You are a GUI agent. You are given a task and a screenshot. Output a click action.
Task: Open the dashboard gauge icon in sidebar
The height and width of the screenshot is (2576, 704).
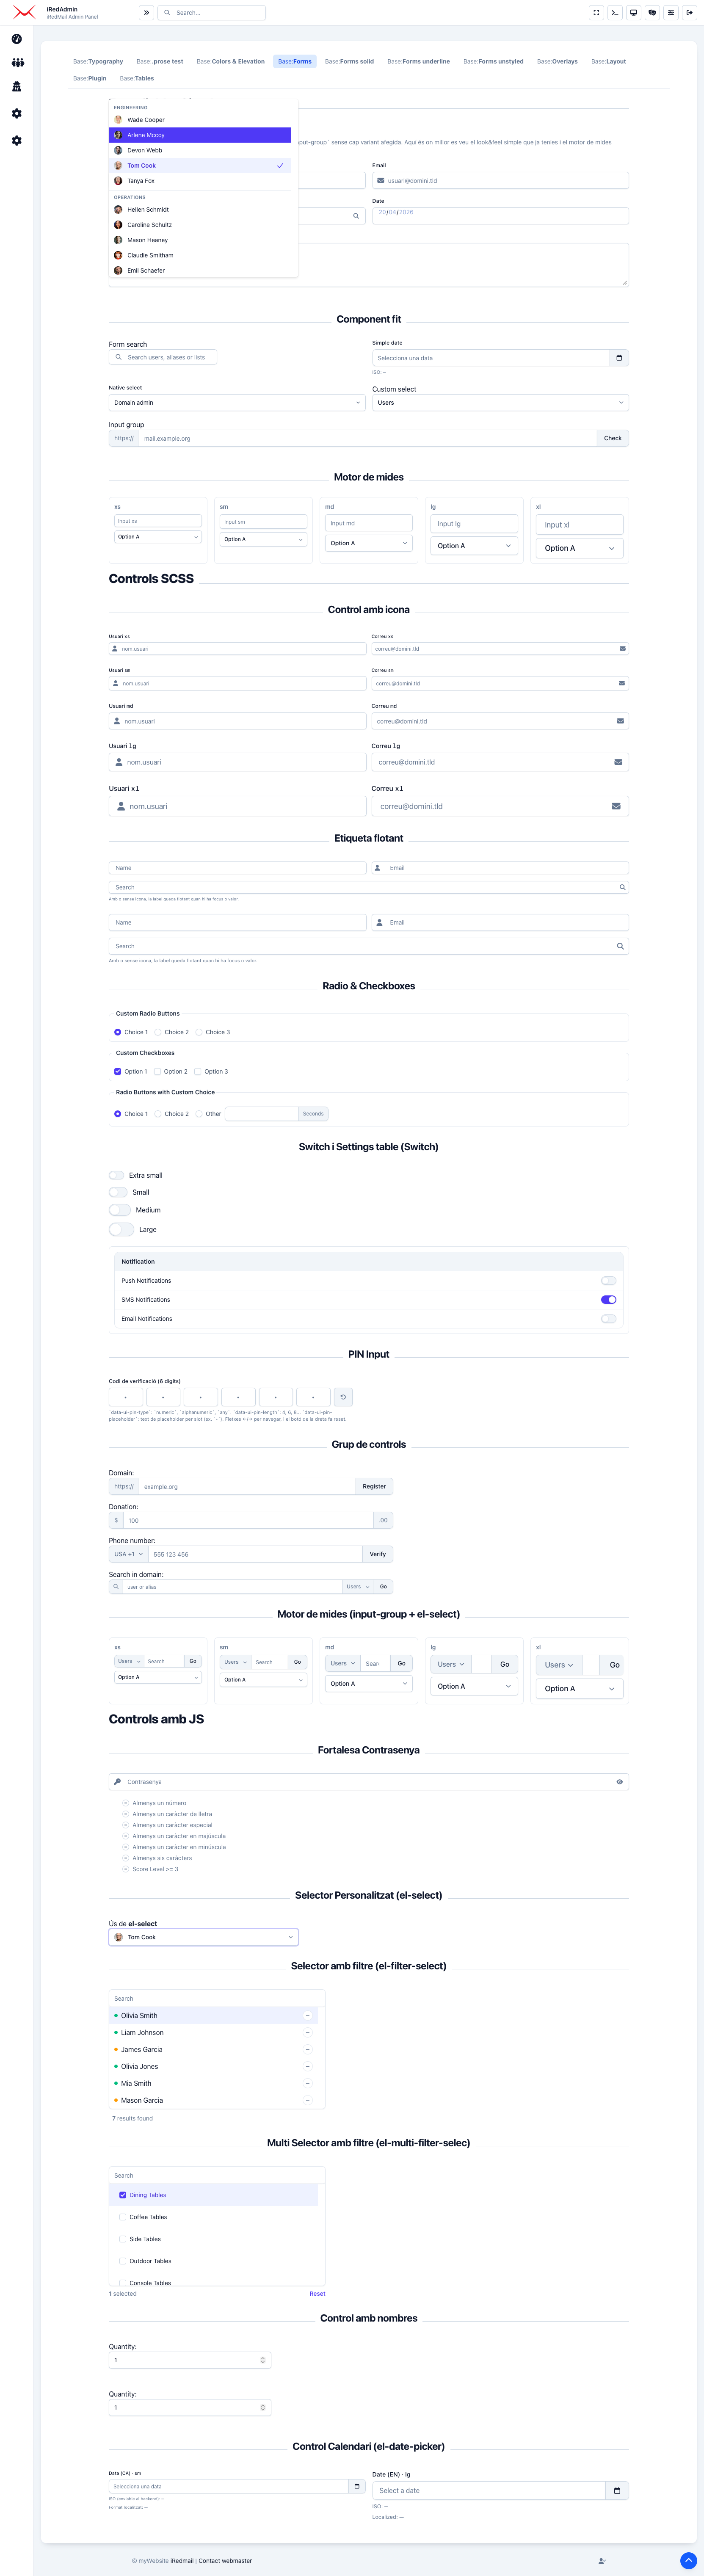pyautogui.click(x=17, y=39)
